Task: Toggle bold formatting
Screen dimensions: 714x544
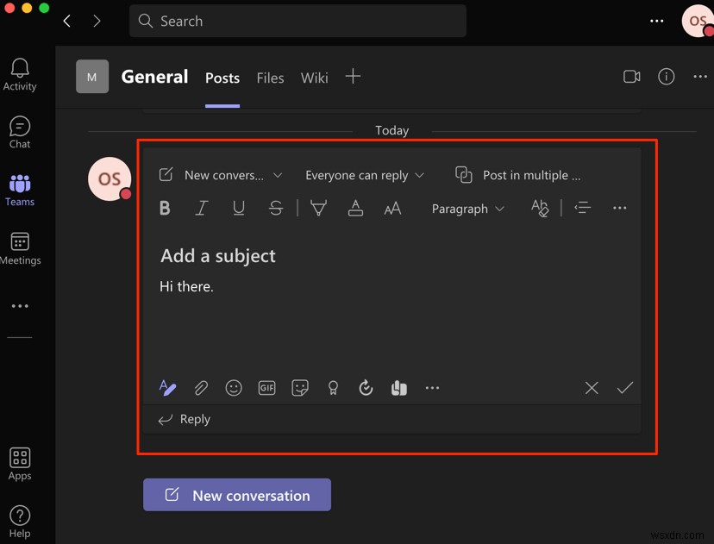Action: (165, 208)
